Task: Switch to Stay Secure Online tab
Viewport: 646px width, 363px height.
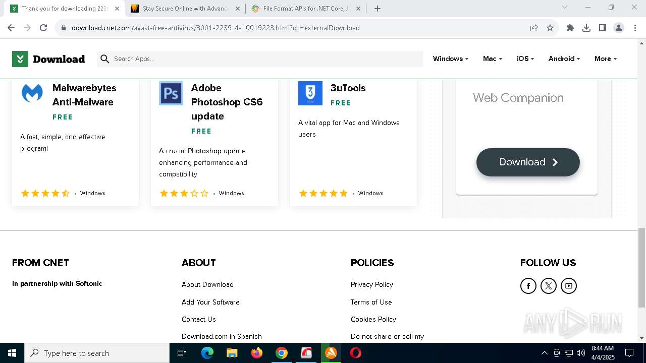Action: point(186,9)
